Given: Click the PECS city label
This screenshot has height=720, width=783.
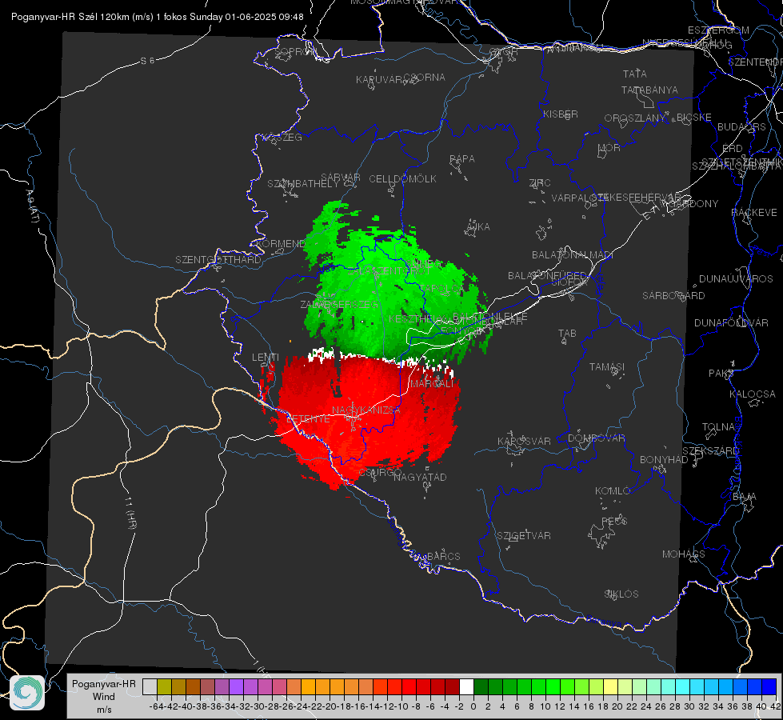Looking at the screenshot, I should click(613, 521).
